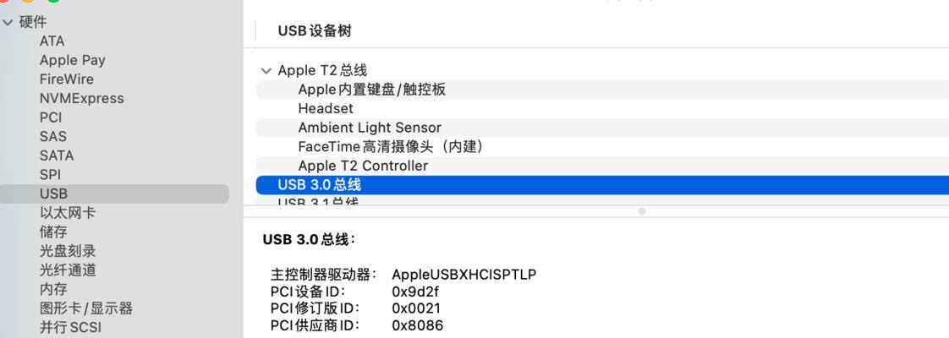
Task: Select ATA in the hardware sidebar
Action: point(52,41)
